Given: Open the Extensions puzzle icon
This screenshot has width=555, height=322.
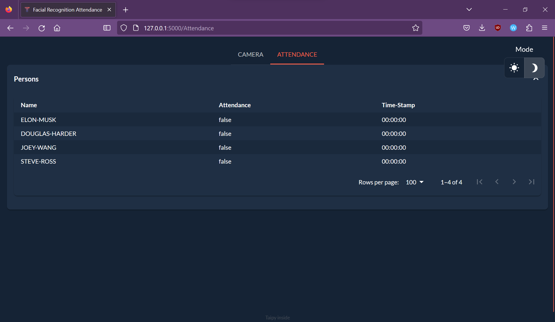Looking at the screenshot, I should click(529, 28).
